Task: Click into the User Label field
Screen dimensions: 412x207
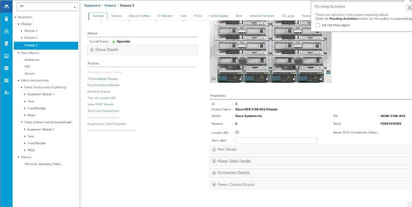Action: tap(276, 140)
